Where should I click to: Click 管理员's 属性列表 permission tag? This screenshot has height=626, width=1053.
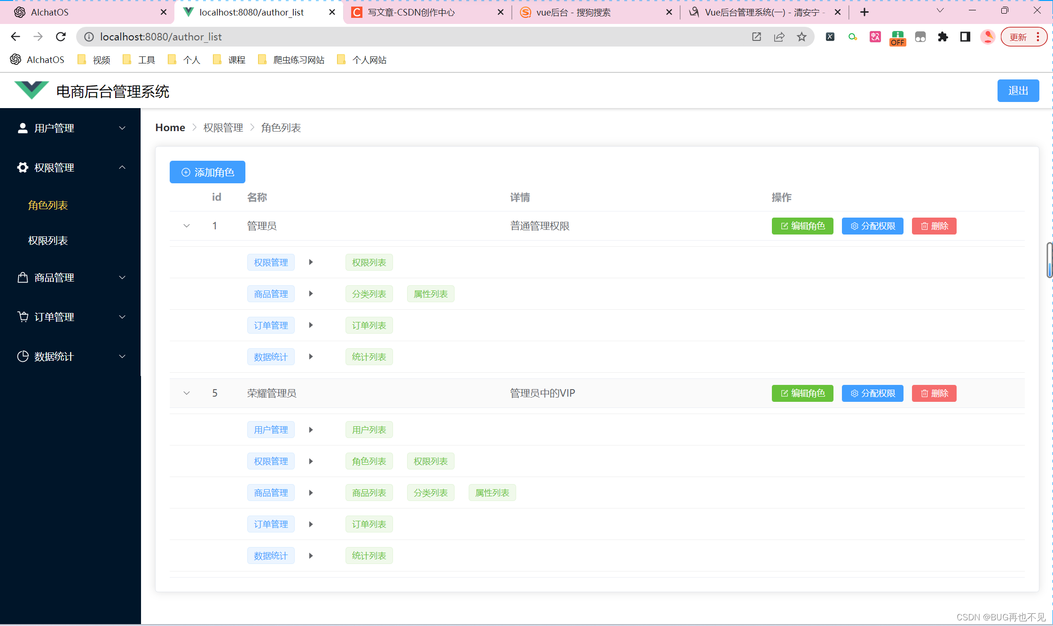pos(431,294)
